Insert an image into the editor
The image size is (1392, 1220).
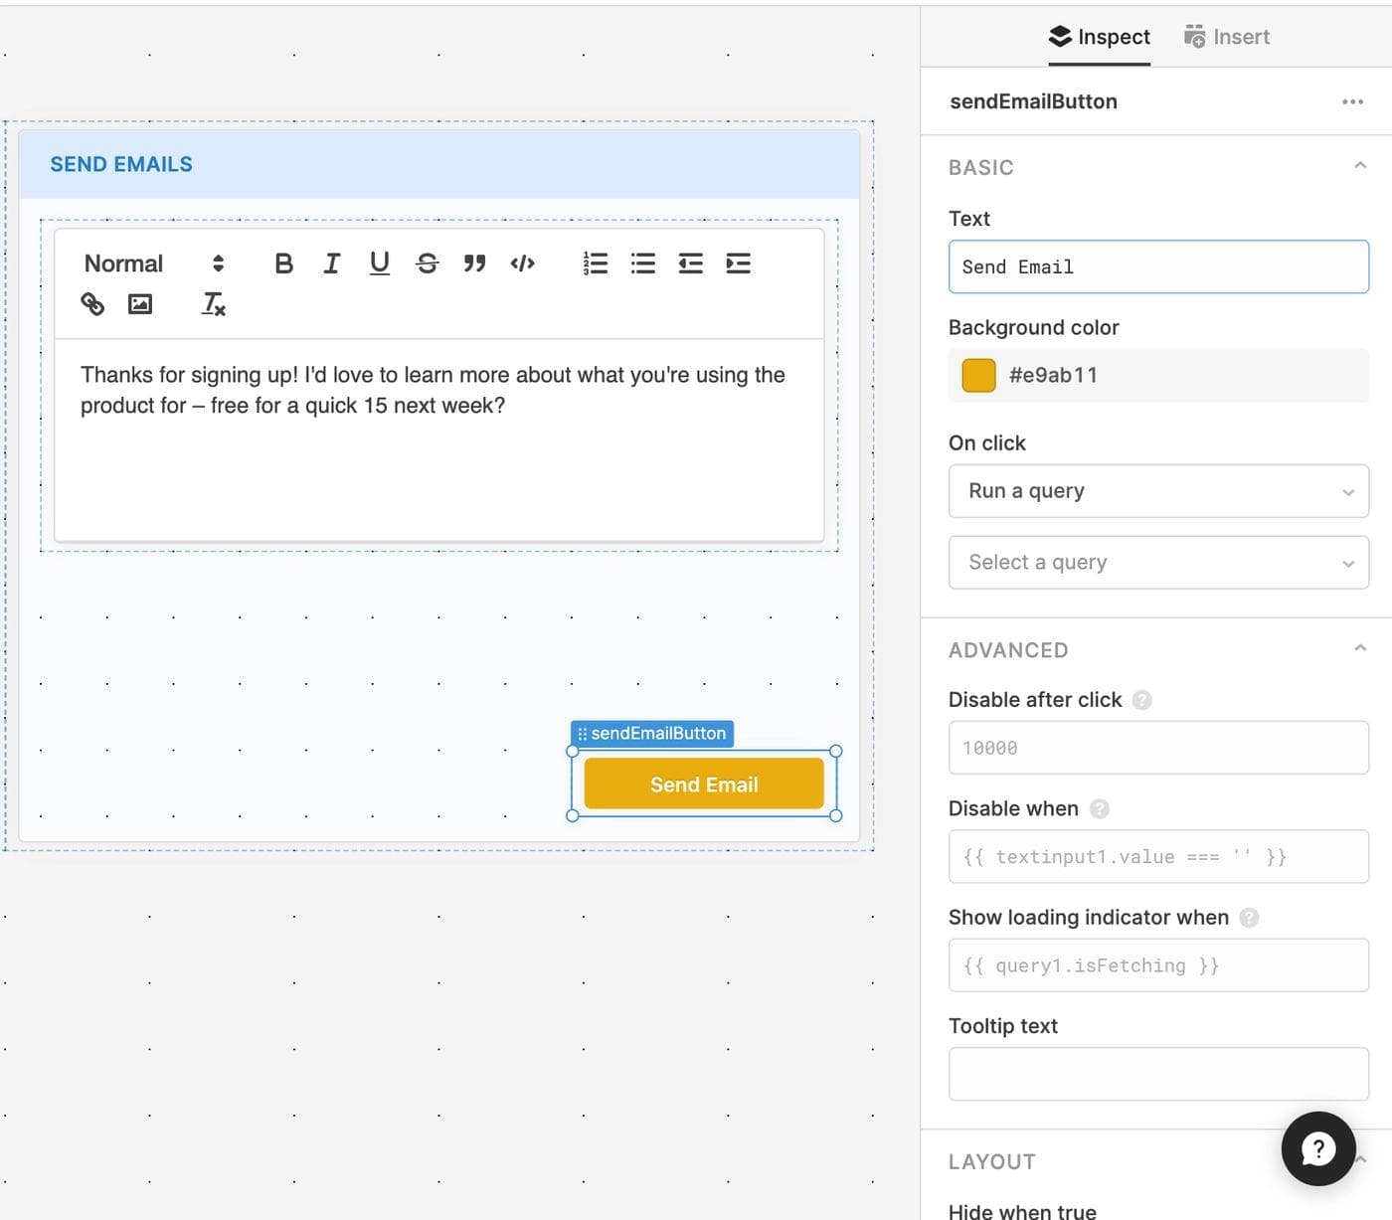(x=140, y=304)
